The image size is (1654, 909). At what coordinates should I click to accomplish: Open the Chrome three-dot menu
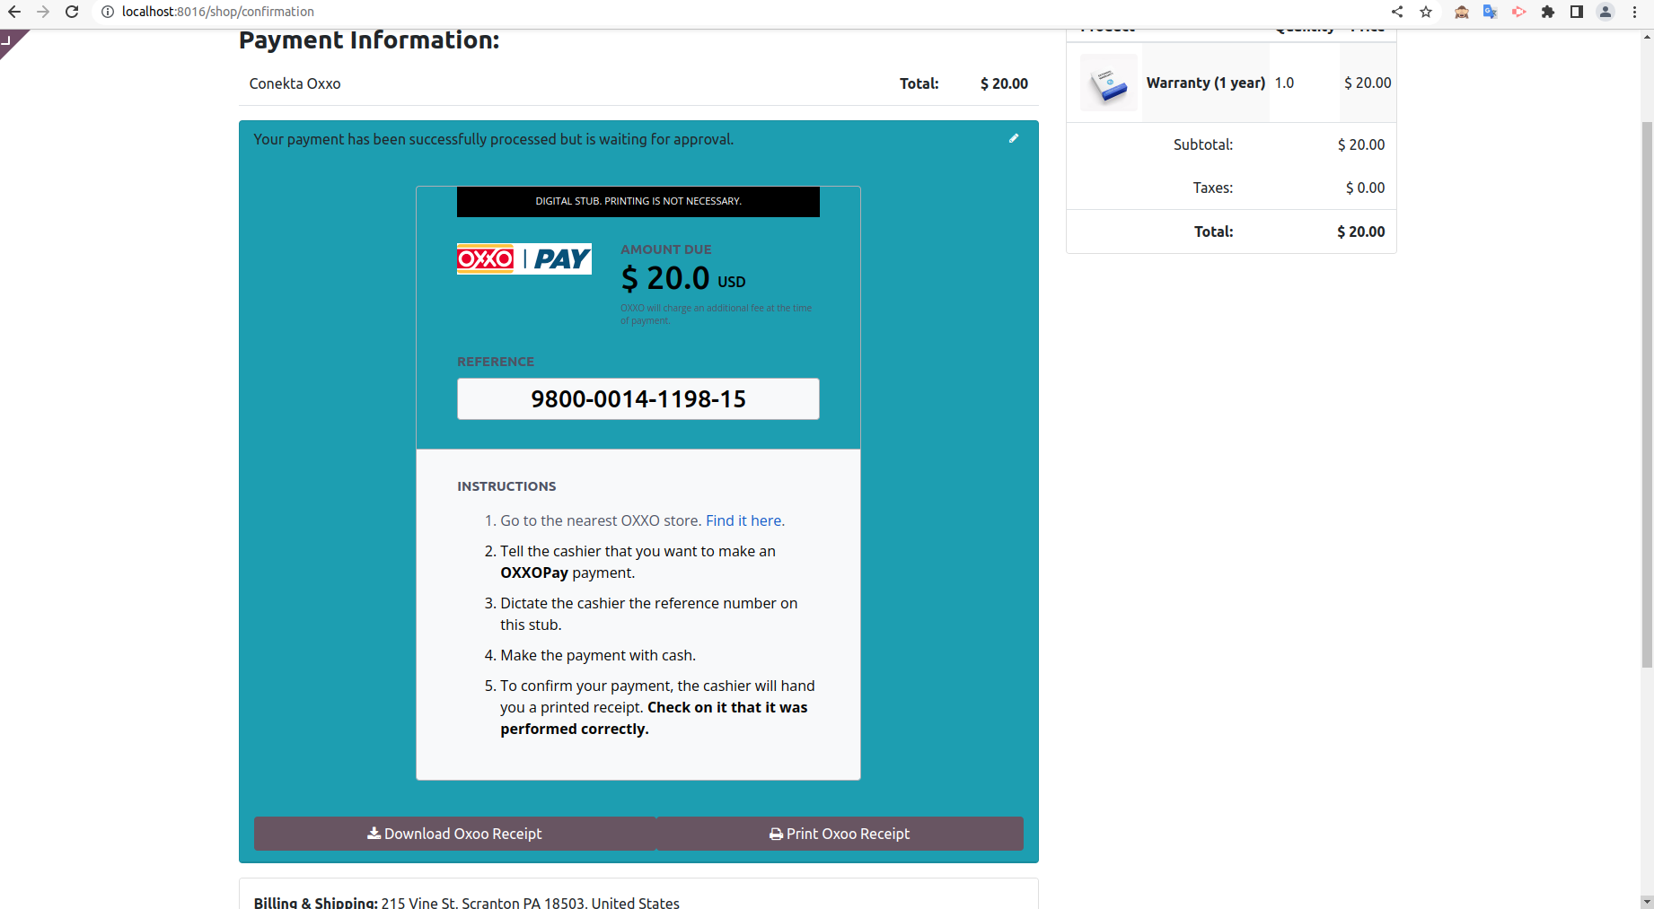coord(1634,12)
